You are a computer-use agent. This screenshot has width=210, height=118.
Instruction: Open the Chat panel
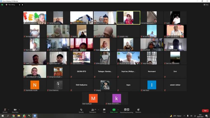tap(104, 110)
